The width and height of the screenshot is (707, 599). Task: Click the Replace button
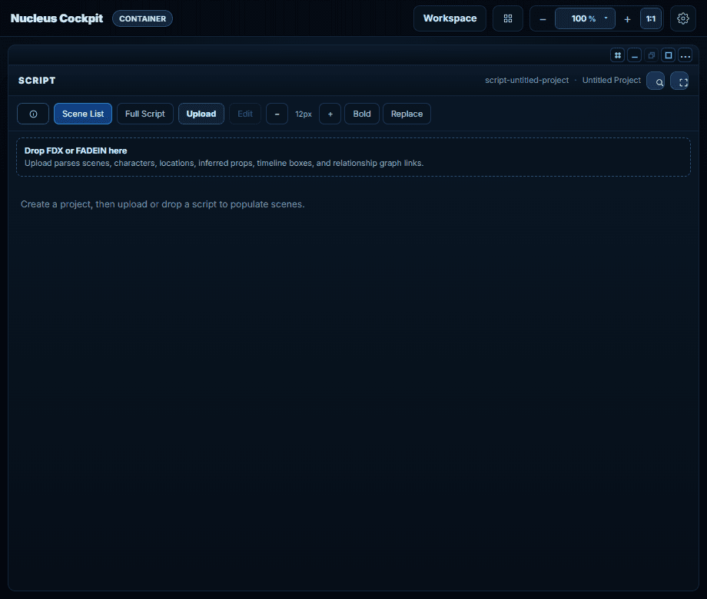pyautogui.click(x=407, y=114)
